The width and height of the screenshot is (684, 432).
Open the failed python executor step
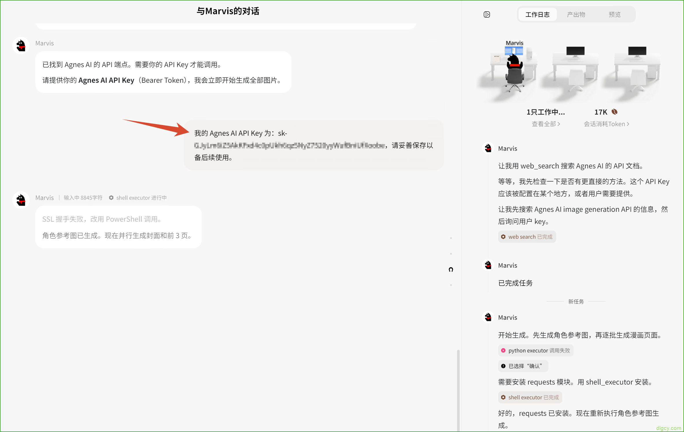click(x=536, y=350)
